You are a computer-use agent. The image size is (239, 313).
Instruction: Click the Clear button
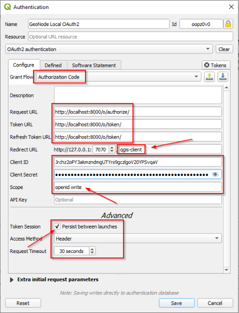(x=224, y=49)
